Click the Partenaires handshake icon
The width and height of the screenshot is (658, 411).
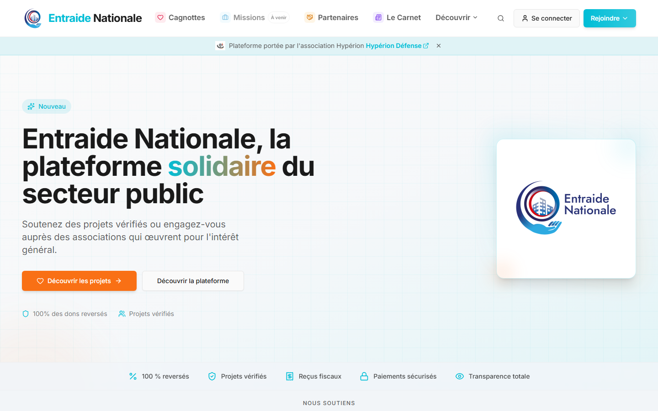[310, 17]
